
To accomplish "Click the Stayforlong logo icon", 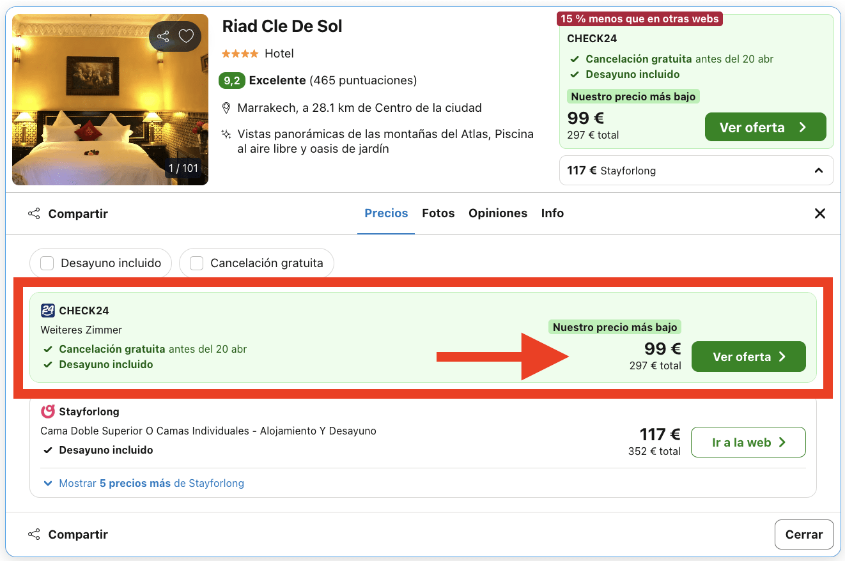I will pos(48,411).
